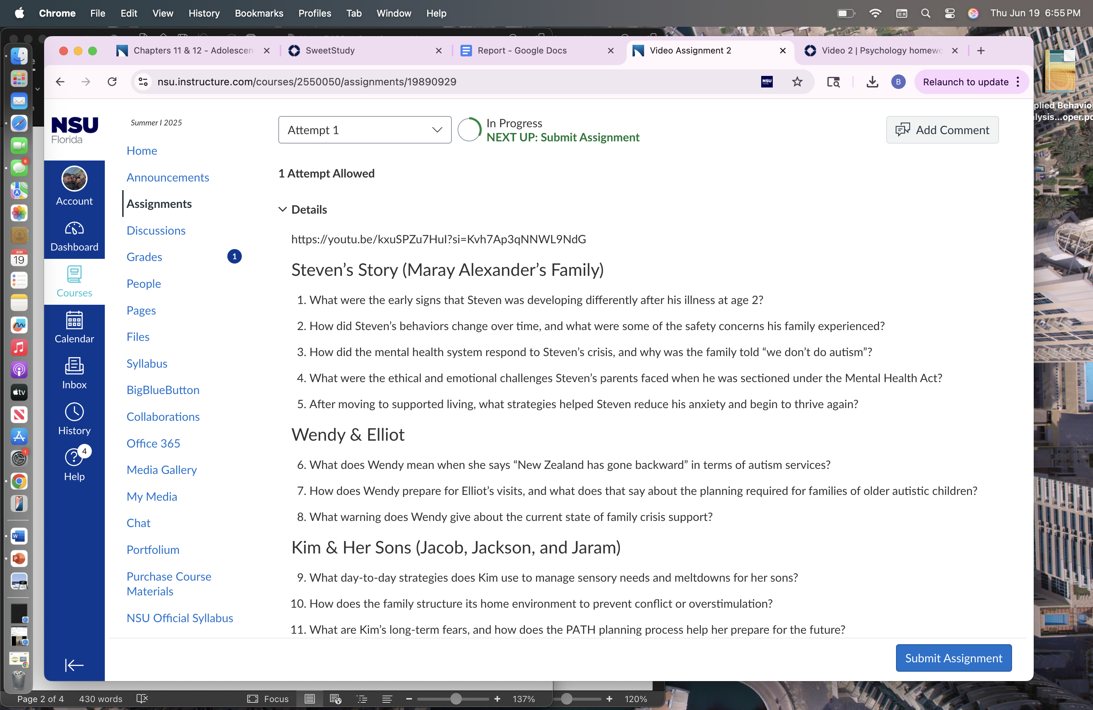The height and width of the screenshot is (710, 1093).
Task: Open Control Center in menu bar
Action: (949, 13)
